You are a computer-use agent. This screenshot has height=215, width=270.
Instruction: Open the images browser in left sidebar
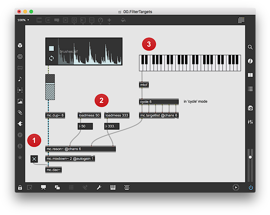click(x=20, y=101)
